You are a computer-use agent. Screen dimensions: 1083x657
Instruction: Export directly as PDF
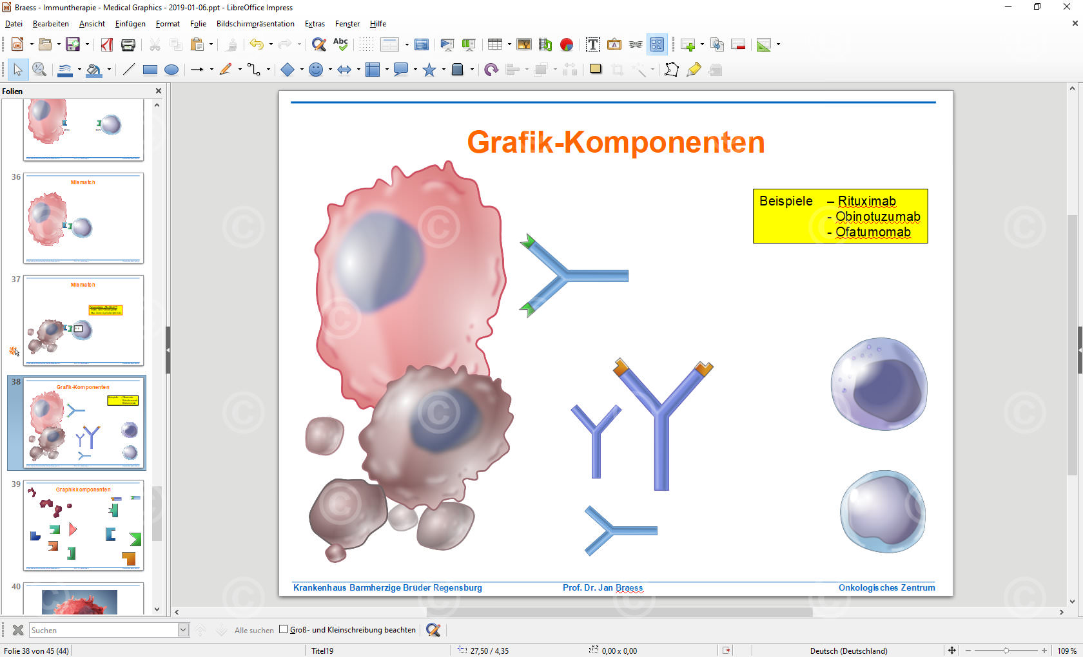(107, 44)
